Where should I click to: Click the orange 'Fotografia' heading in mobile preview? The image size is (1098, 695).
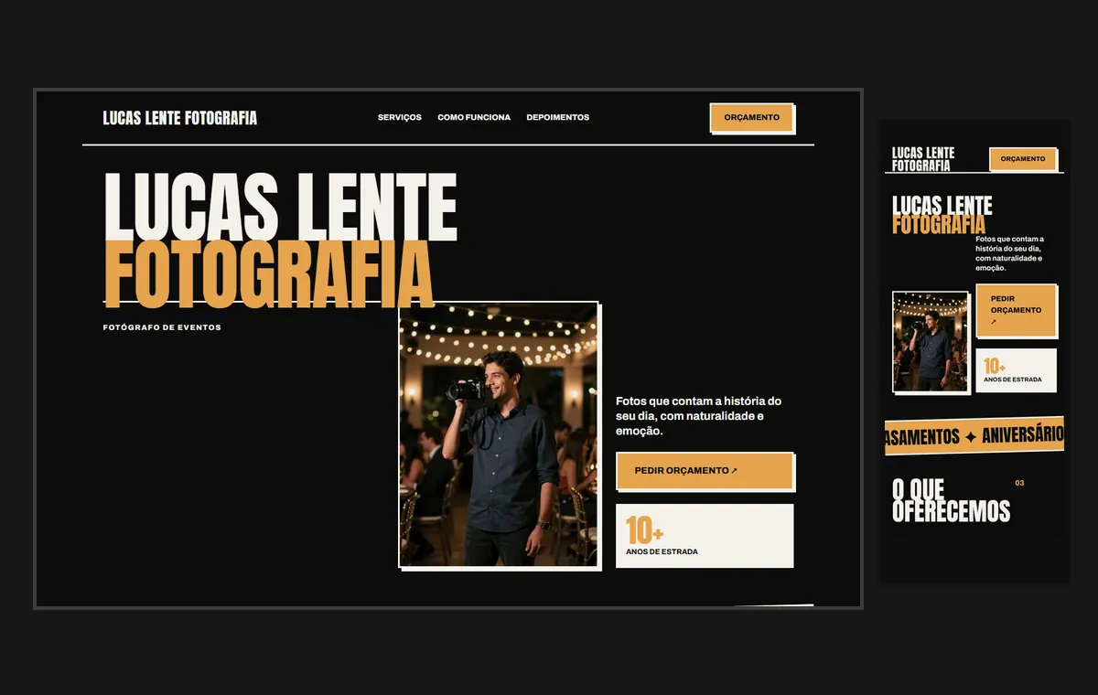(939, 225)
